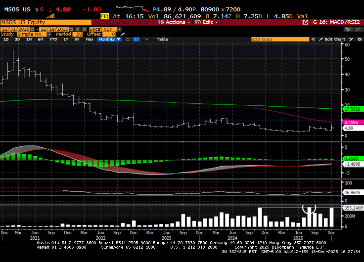The image size is (364, 262).
Task: Select the 1D range tab
Action: pyautogui.click(x=6, y=39)
